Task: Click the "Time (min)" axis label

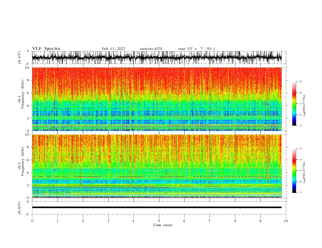Action: tap(163, 225)
